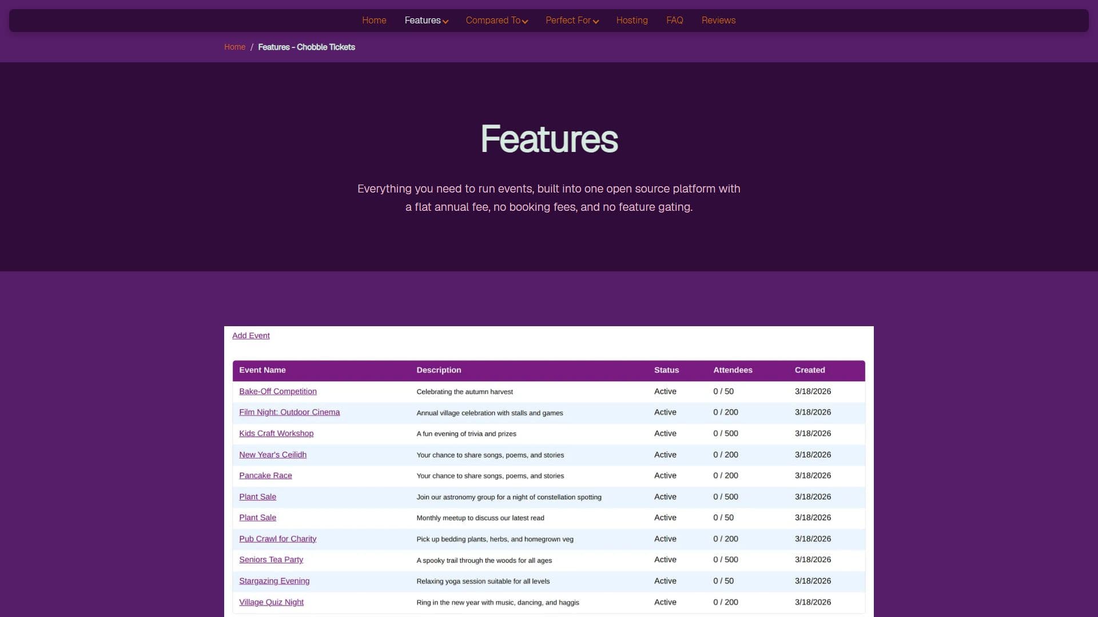1098x617 pixels.
Task: Click 'Features - Chobble Tickets' breadcrumb text
Action: [x=307, y=47]
